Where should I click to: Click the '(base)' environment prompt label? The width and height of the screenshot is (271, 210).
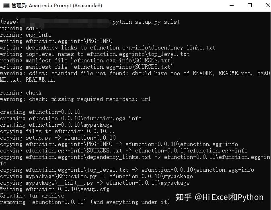[x=9, y=22]
